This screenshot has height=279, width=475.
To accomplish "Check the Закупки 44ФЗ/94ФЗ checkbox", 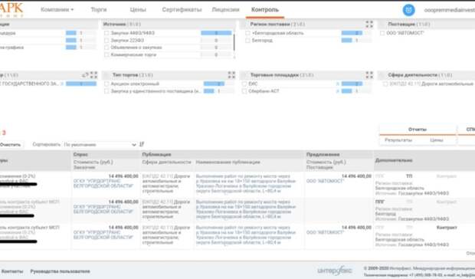I will point(106,33).
